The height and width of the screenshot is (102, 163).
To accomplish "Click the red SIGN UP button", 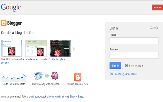I will [x=157, y=7].
